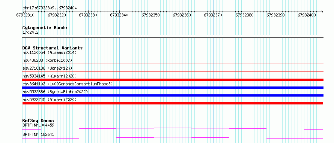Open the BPTF|NM_182641 gene label
334x143 pixels.
[38, 134]
